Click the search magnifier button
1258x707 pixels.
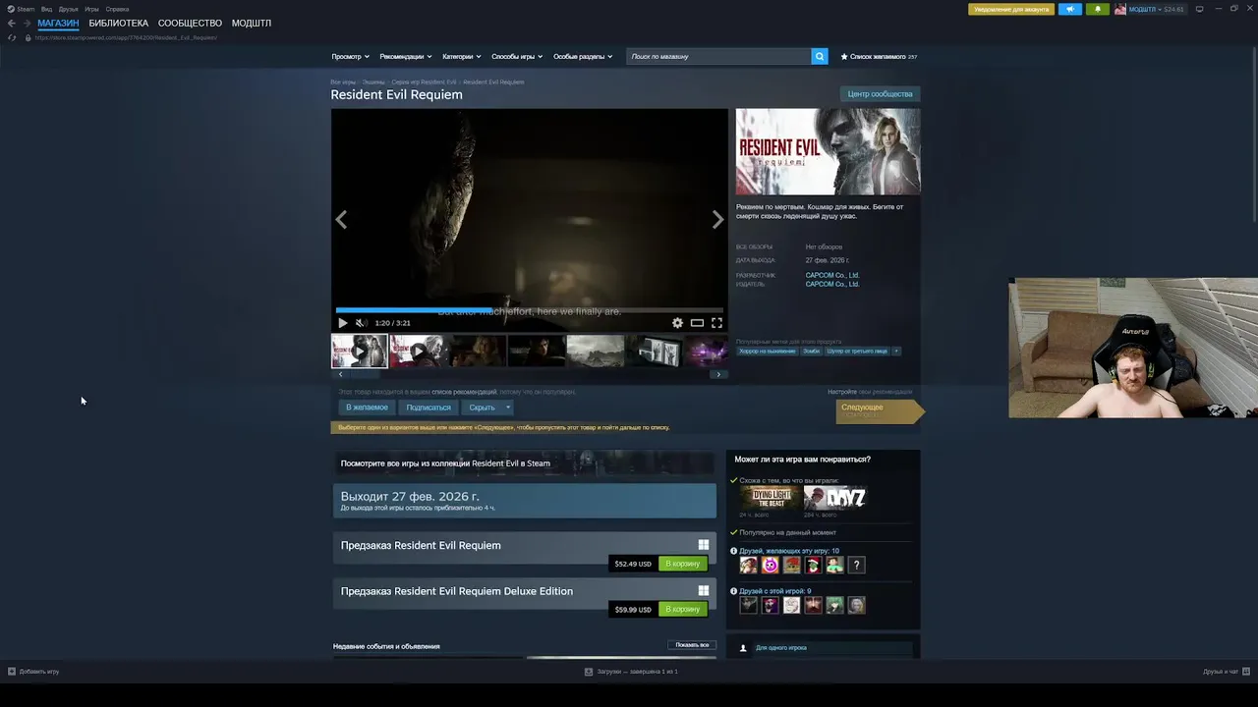pyautogui.click(x=820, y=57)
